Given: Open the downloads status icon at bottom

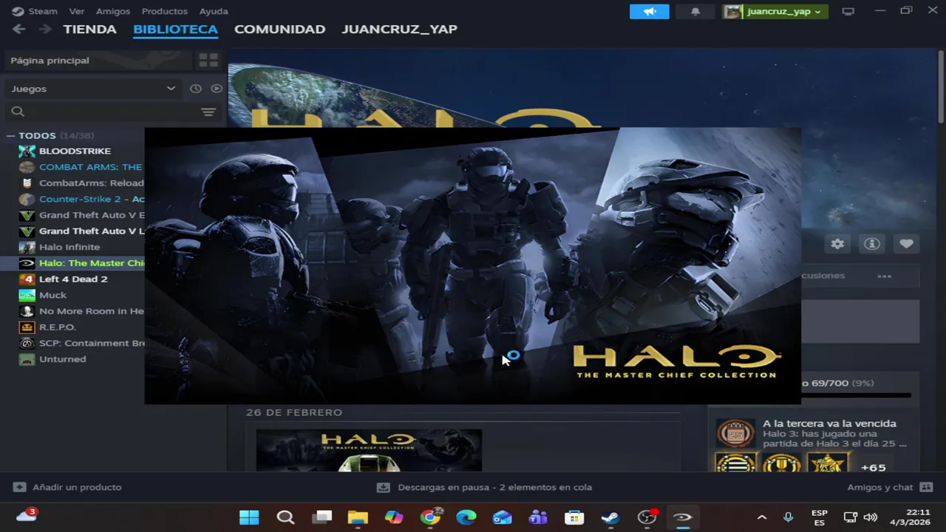Looking at the screenshot, I should coord(383,488).
